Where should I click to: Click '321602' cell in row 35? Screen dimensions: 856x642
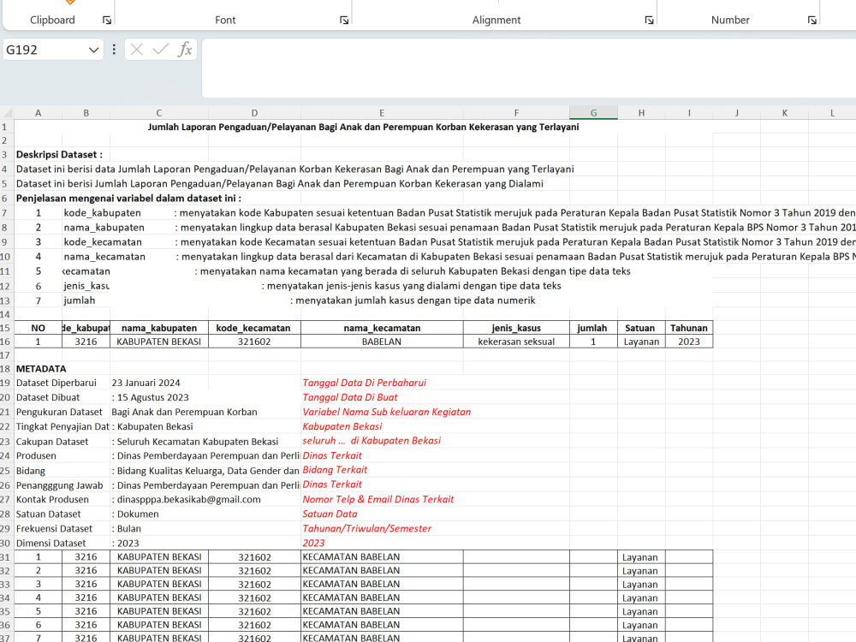click(x=254, y=612)
